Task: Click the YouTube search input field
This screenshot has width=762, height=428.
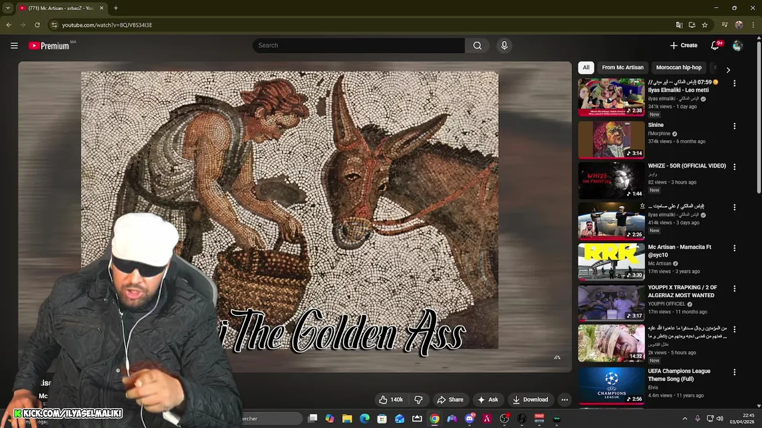Action: (x=359, y=46)
